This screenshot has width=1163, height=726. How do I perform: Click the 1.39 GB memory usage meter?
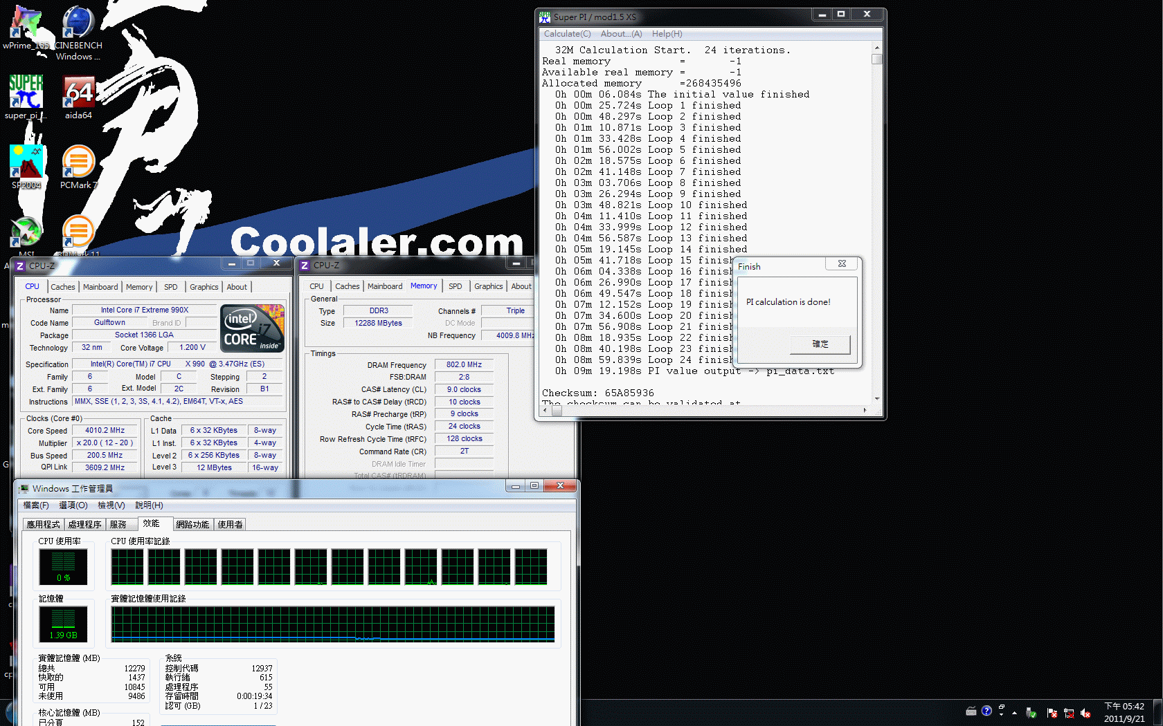(63, 624)
